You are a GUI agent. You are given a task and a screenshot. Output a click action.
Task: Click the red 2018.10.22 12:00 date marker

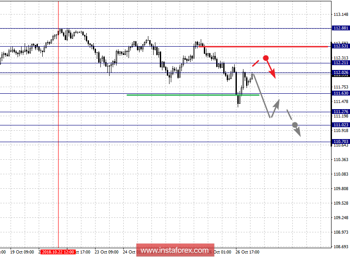click(x=58, y=252)
